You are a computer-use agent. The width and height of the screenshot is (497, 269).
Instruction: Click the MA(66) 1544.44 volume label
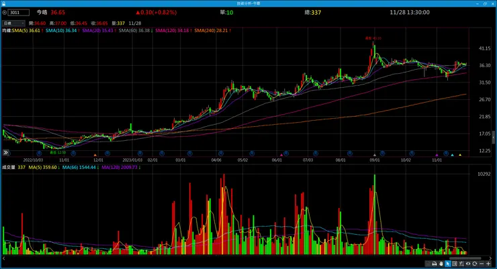79,168
